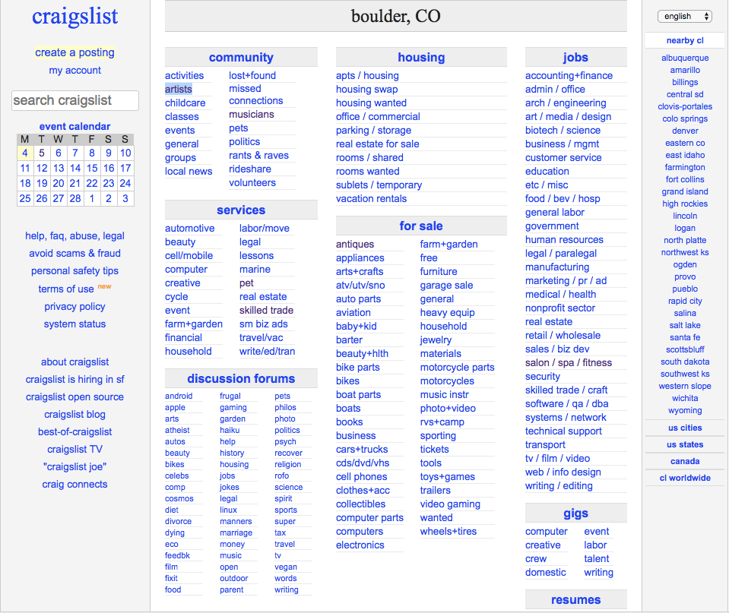Screen dimensions: 729x613
Task: Open the event calendar heading link
Action: (74, 126)
